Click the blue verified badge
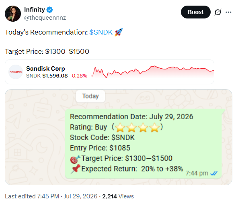 click(49, 10)
